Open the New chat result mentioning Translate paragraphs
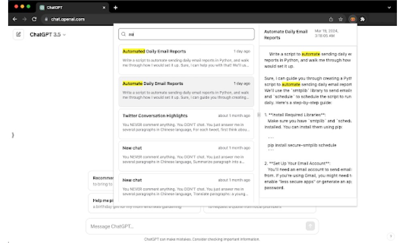Screen dimensions: 405x243 click(x=186, y=188)
